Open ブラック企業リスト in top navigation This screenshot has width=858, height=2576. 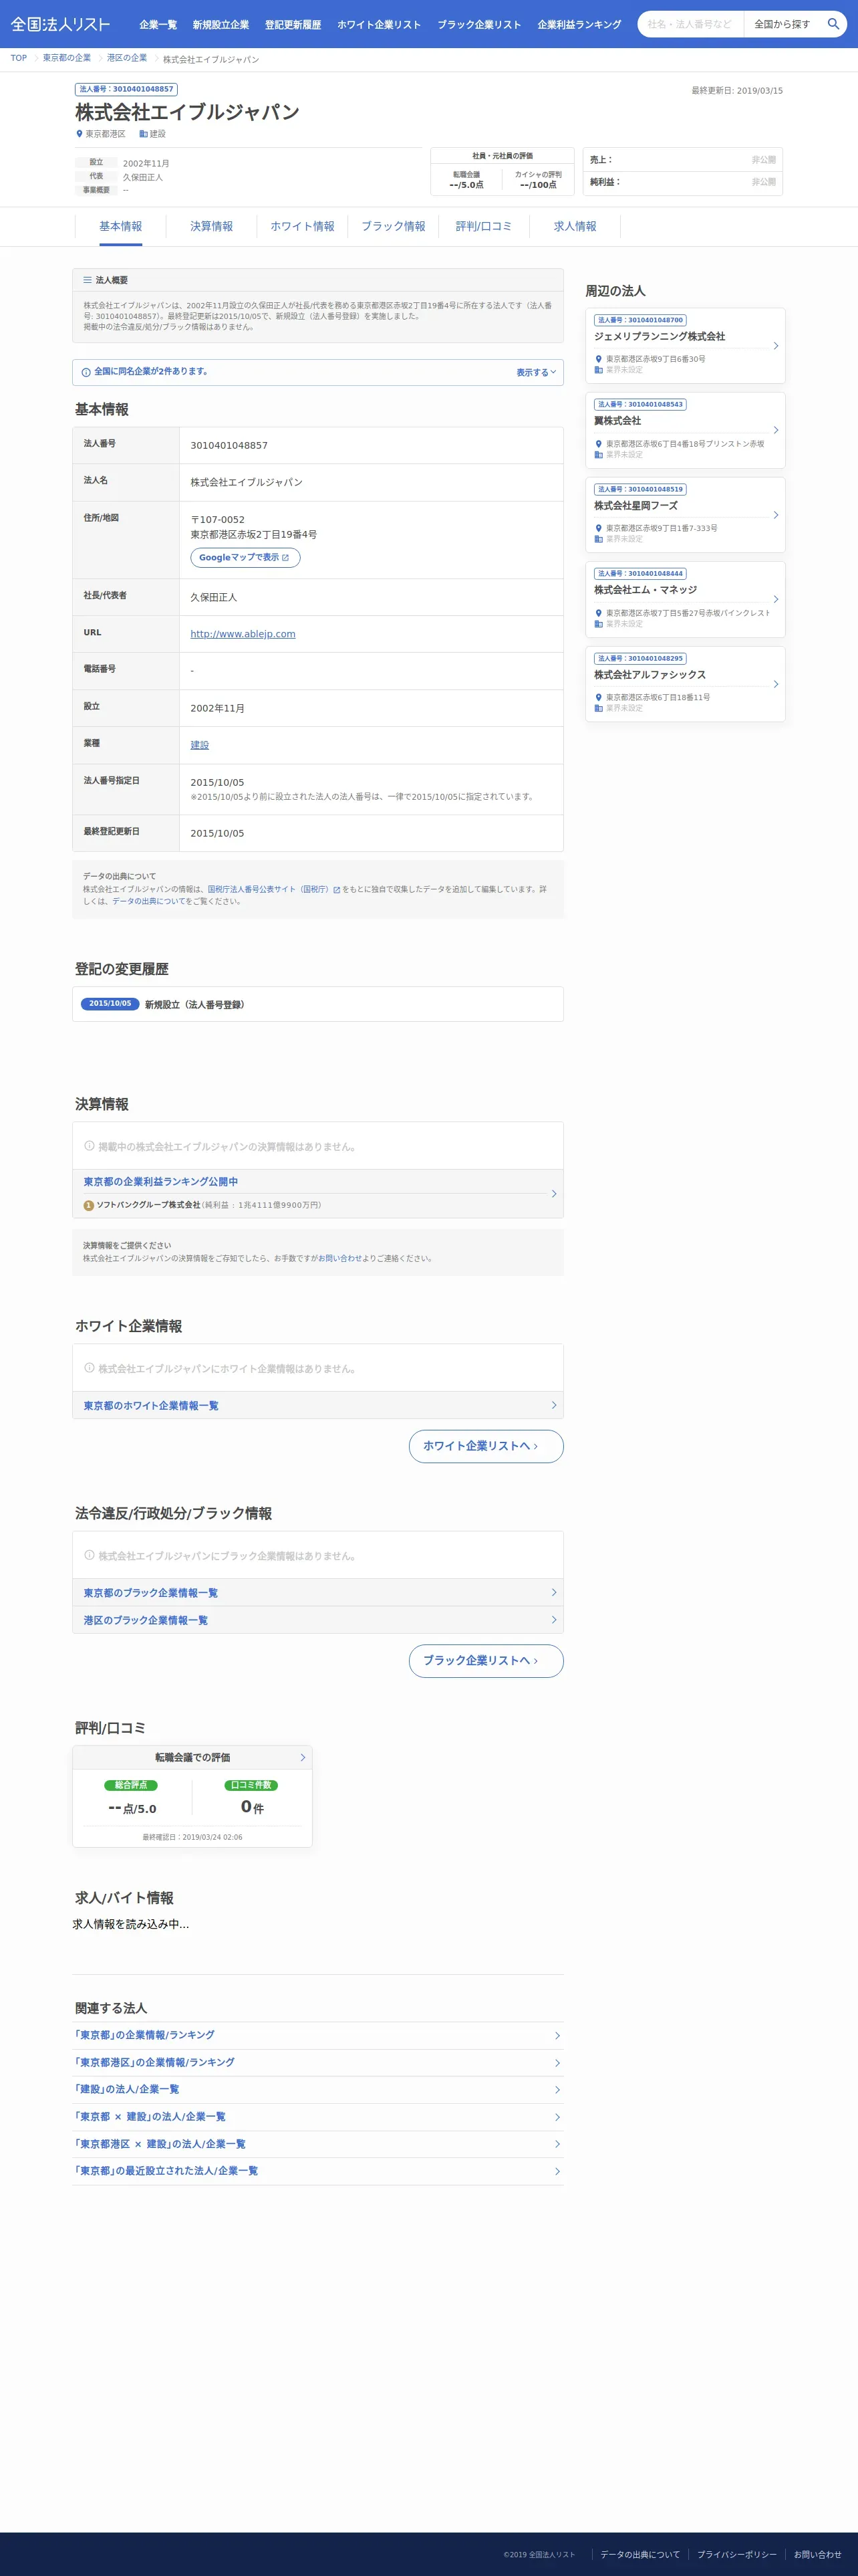[x=479, y=25]
